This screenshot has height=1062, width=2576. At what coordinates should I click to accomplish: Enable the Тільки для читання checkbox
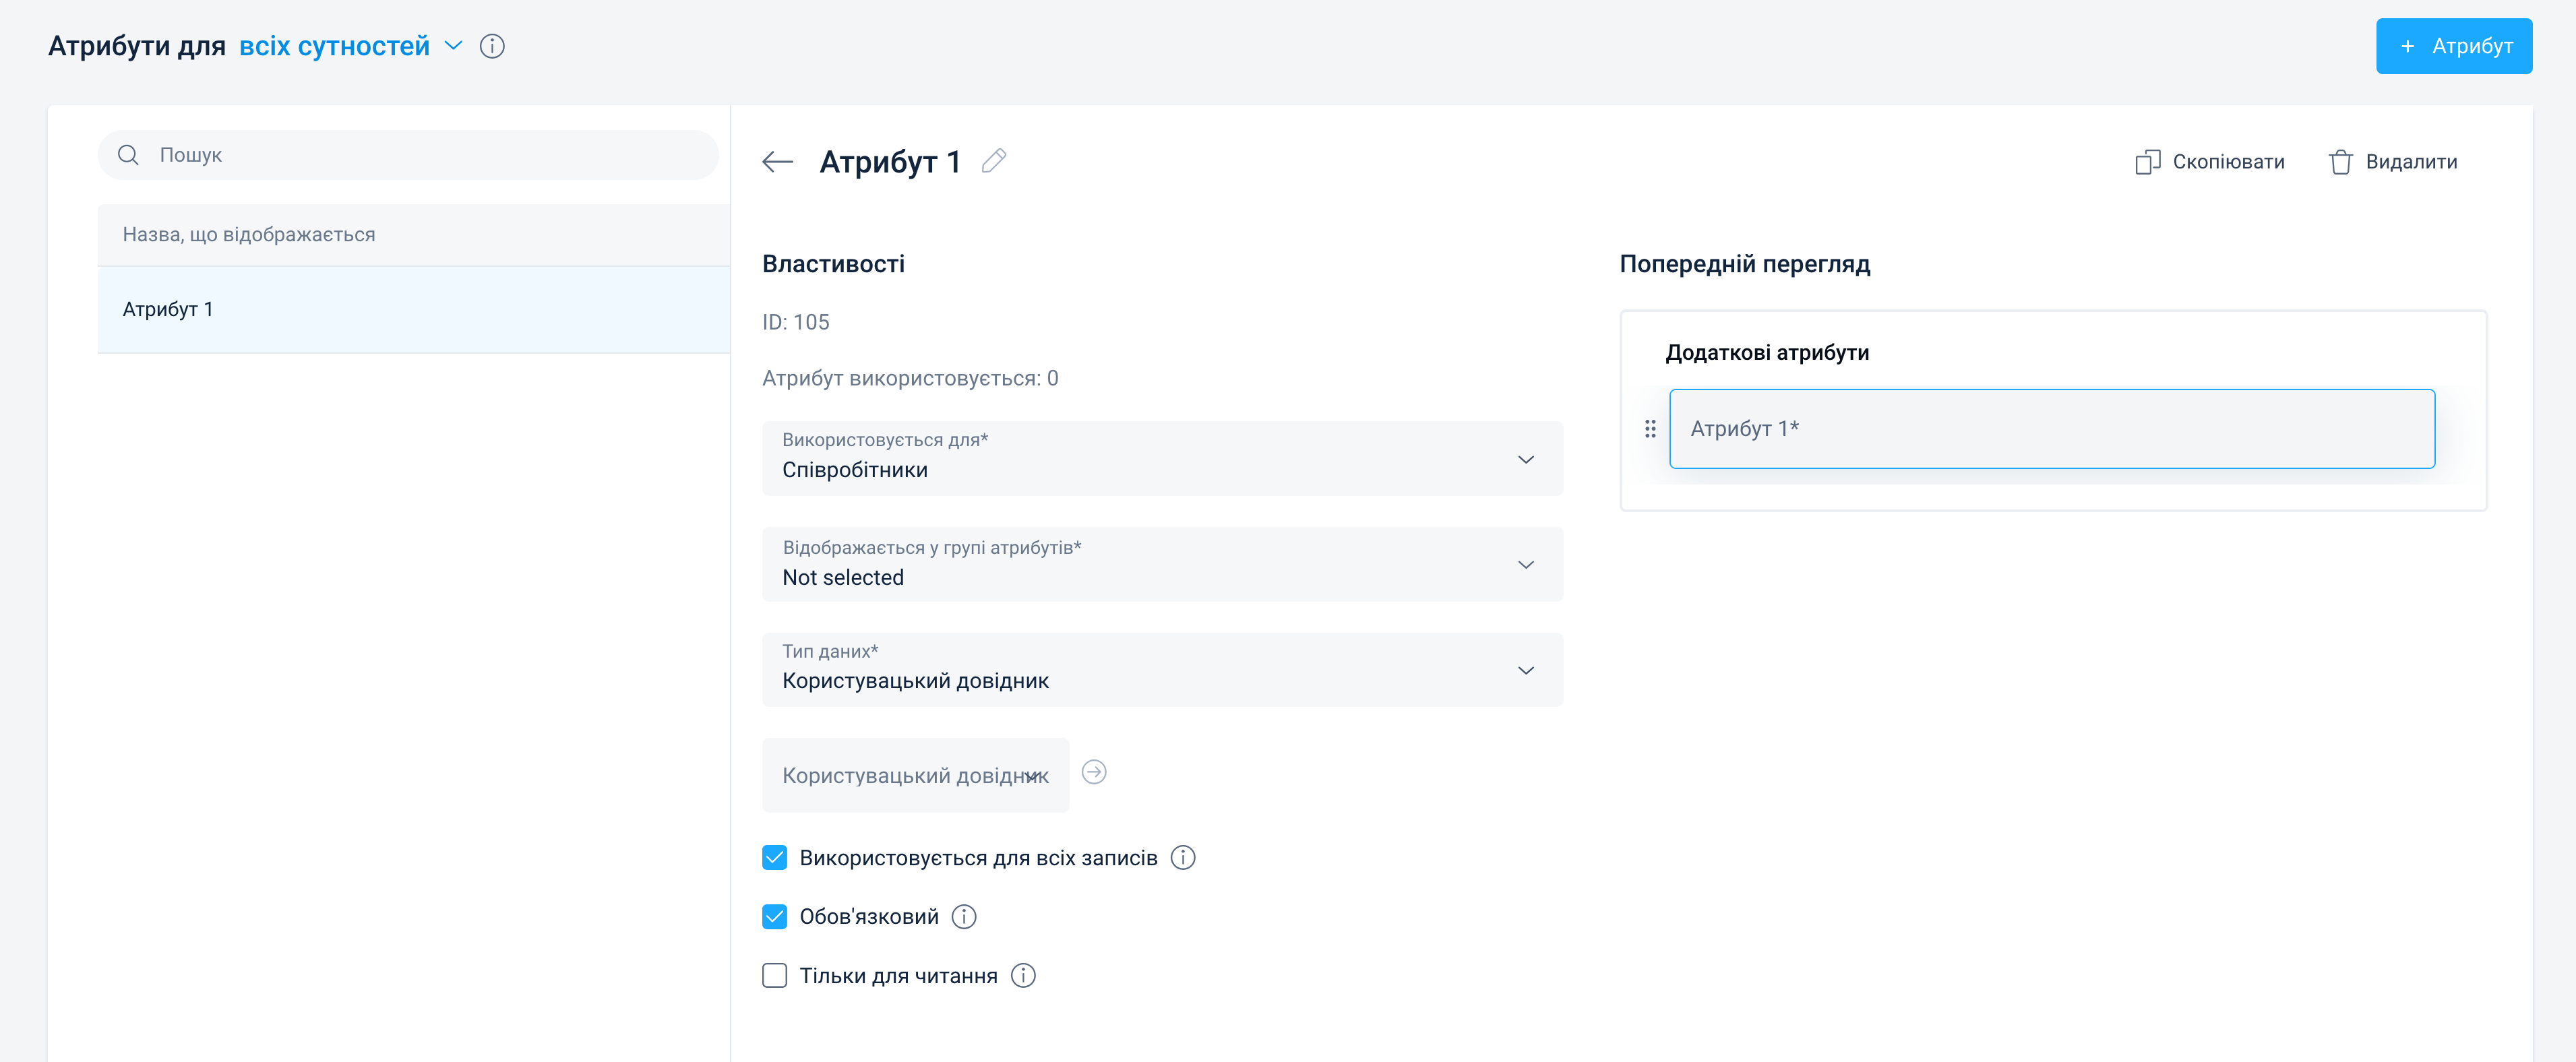[775, 976]
